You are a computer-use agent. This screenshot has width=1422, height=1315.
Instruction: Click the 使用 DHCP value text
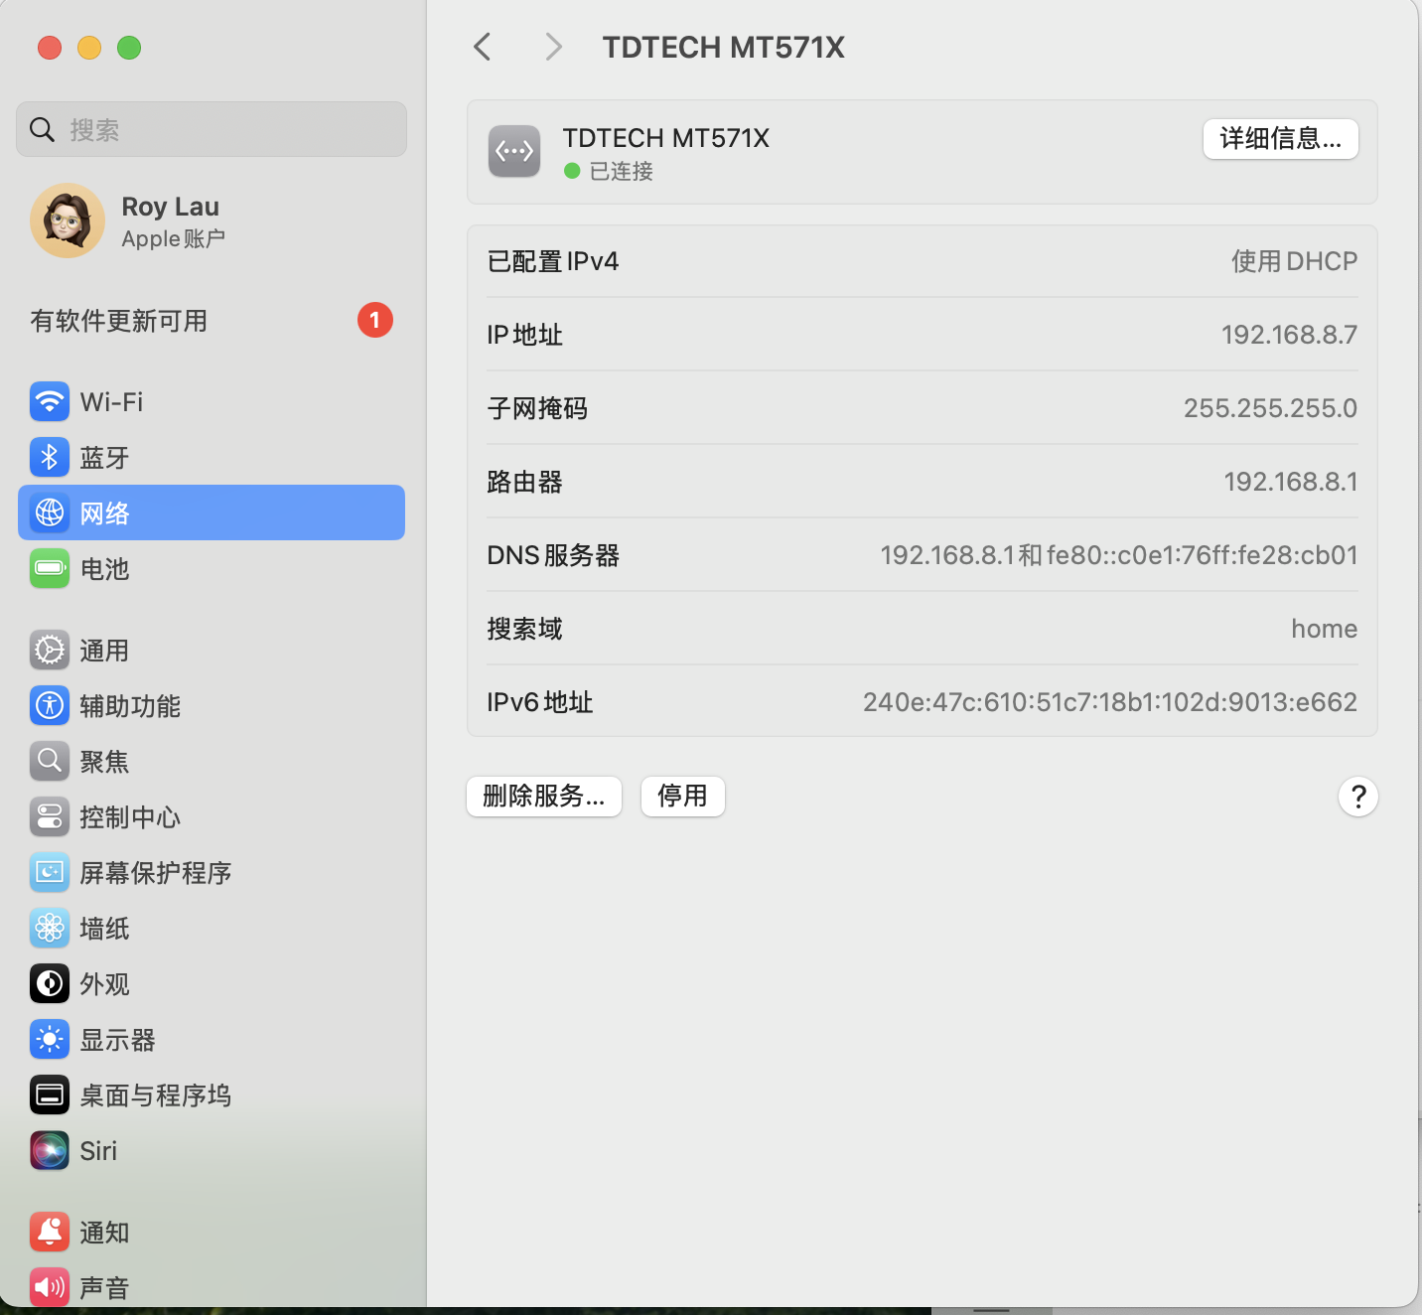tap(1294, 261)
